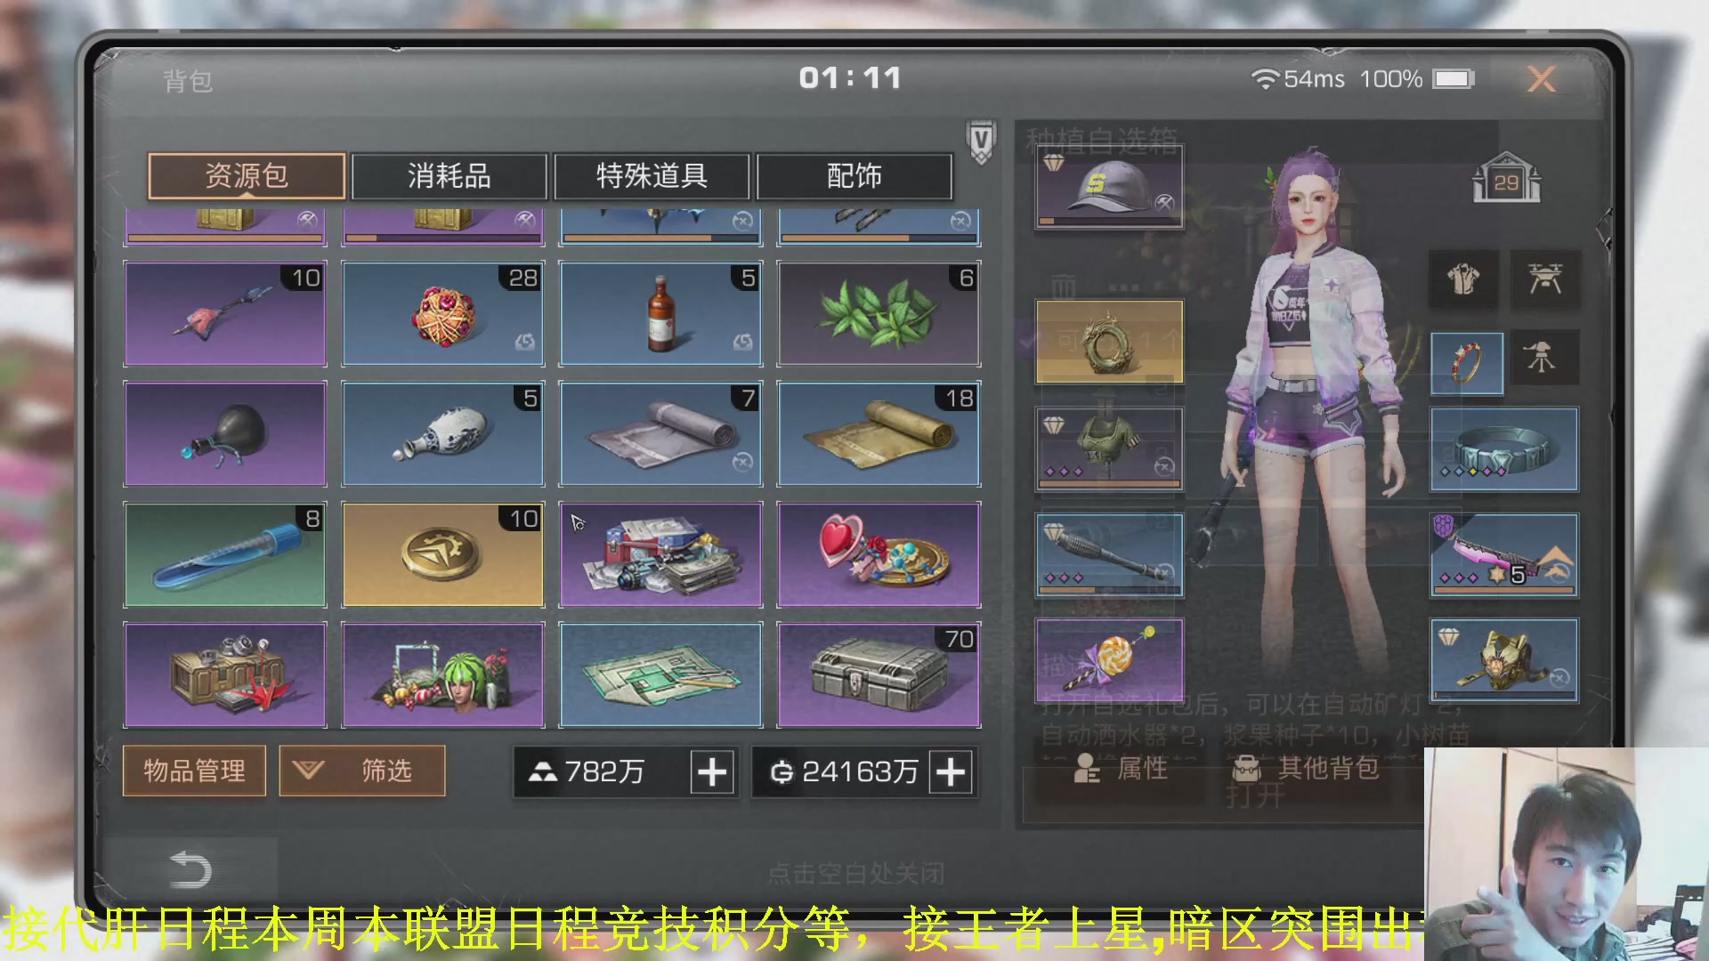Click the black baton weapon slot
The width and height of the screenshot is (1709, 961).
(x=1109, y=555)
